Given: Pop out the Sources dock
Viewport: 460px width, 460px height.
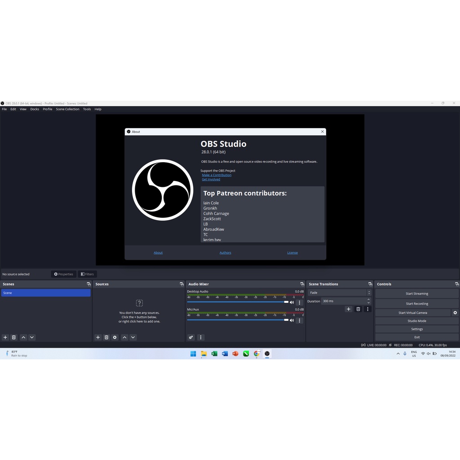Looking at the screenshot, I should [181, 284].
